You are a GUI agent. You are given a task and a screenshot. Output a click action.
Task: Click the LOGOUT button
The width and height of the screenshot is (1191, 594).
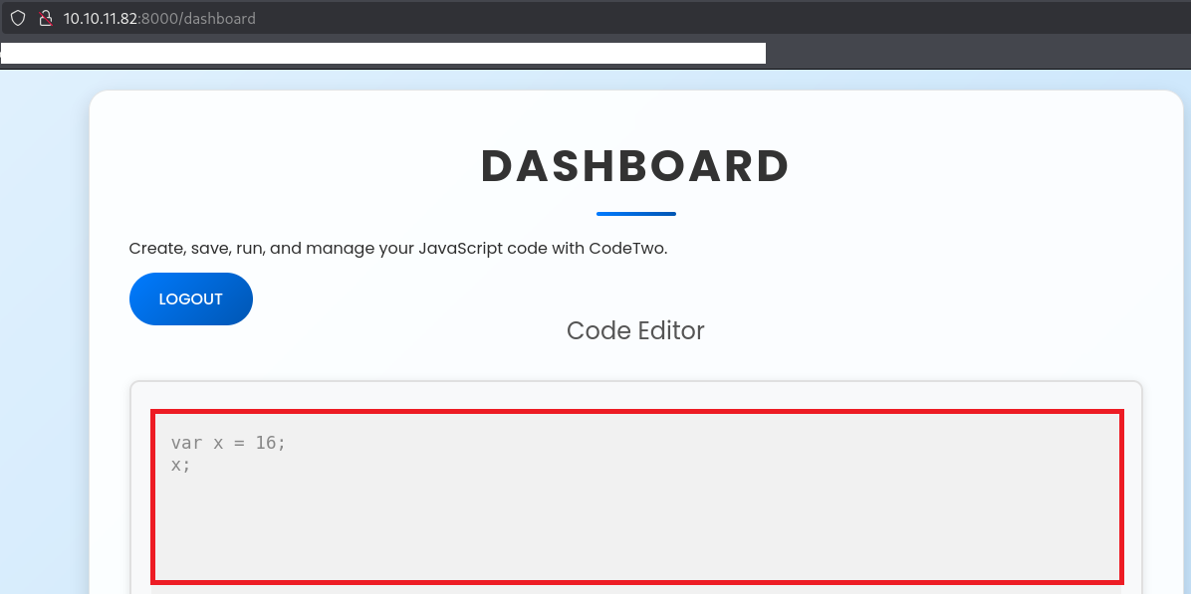tap(190, 299)
